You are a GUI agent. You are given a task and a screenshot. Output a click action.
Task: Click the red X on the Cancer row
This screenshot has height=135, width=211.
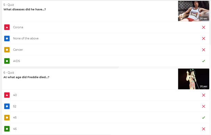coord(204,50)
